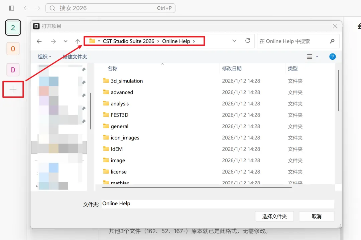The width and height of the screenshot is (361, 240).
Task: Click folder icon beside advanced
Action: [106, 92]
